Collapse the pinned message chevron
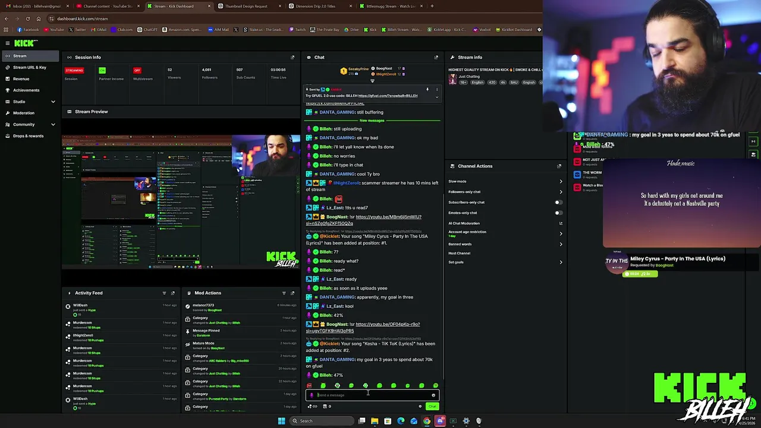The height and width of the screenshot is (428, 761). [436, 97]
